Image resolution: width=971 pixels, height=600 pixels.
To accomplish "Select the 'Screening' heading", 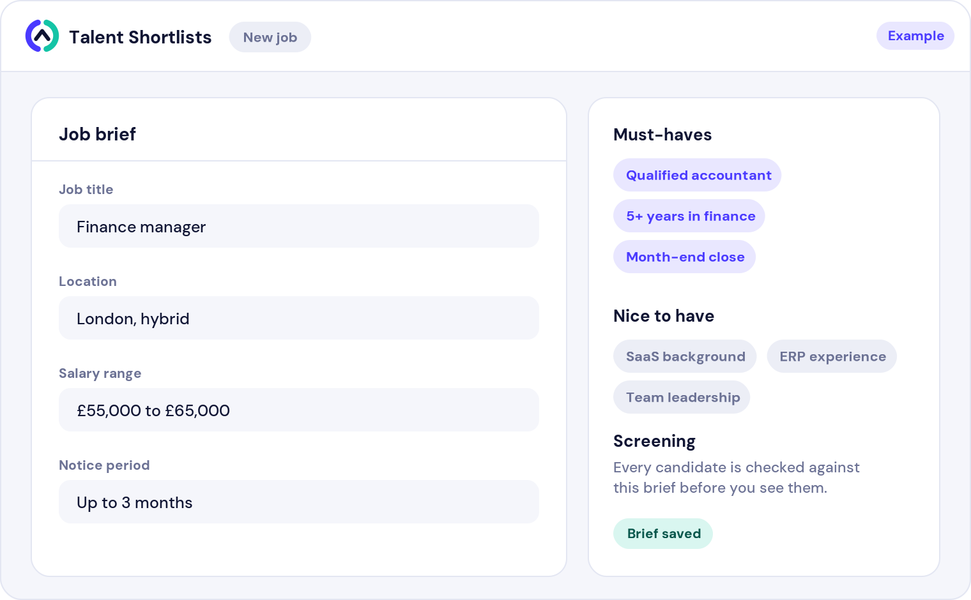I will [x=654, y=441].
